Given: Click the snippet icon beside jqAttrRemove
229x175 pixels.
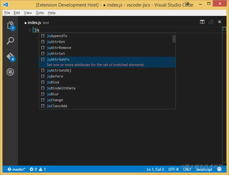Looking at the screenshot, I should pyautogui.click(x=43, y=48).
